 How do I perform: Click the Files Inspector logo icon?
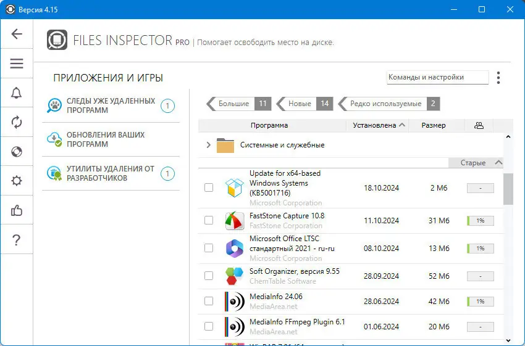click(57, 40)
